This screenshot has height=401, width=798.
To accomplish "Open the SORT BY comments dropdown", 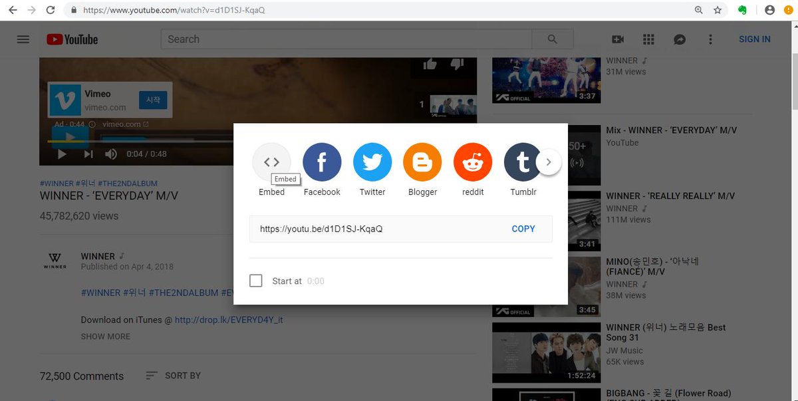I will pyautogui.click(x=173, y=376).
